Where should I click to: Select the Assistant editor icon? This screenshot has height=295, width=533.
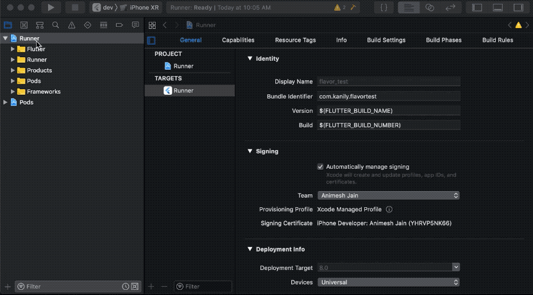click(x=430, y=8)
